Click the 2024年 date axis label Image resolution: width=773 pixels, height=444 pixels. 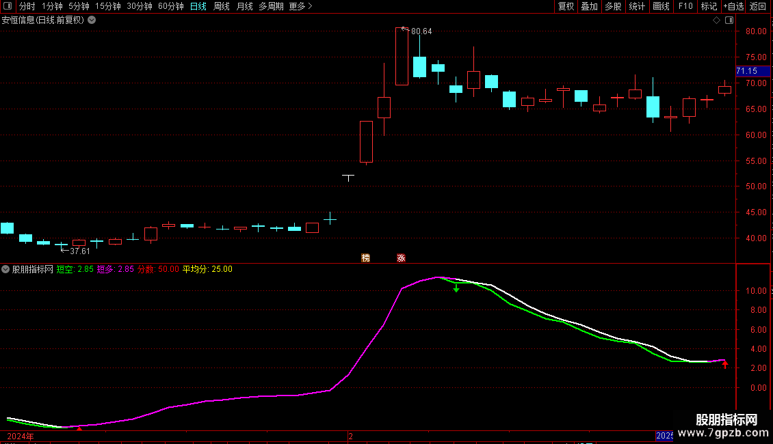pyautogui.click(x=21, y=436)
